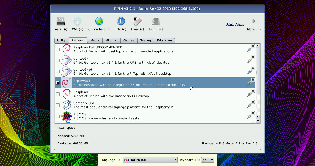Select the gentoo64 row title
Screen dimensions: 315x166
tap(81, 59)
